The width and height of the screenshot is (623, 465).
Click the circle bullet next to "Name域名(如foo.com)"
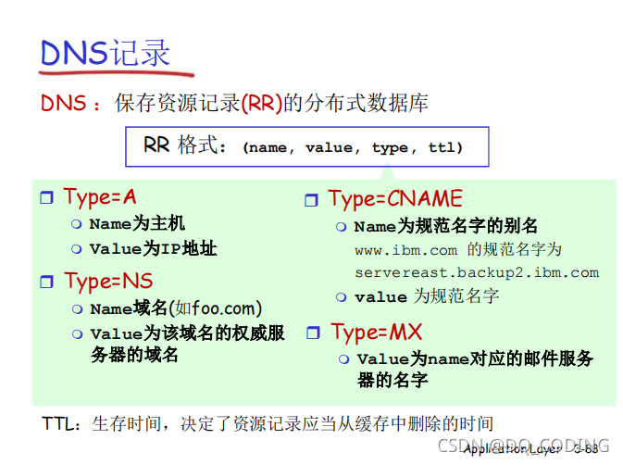78,309
